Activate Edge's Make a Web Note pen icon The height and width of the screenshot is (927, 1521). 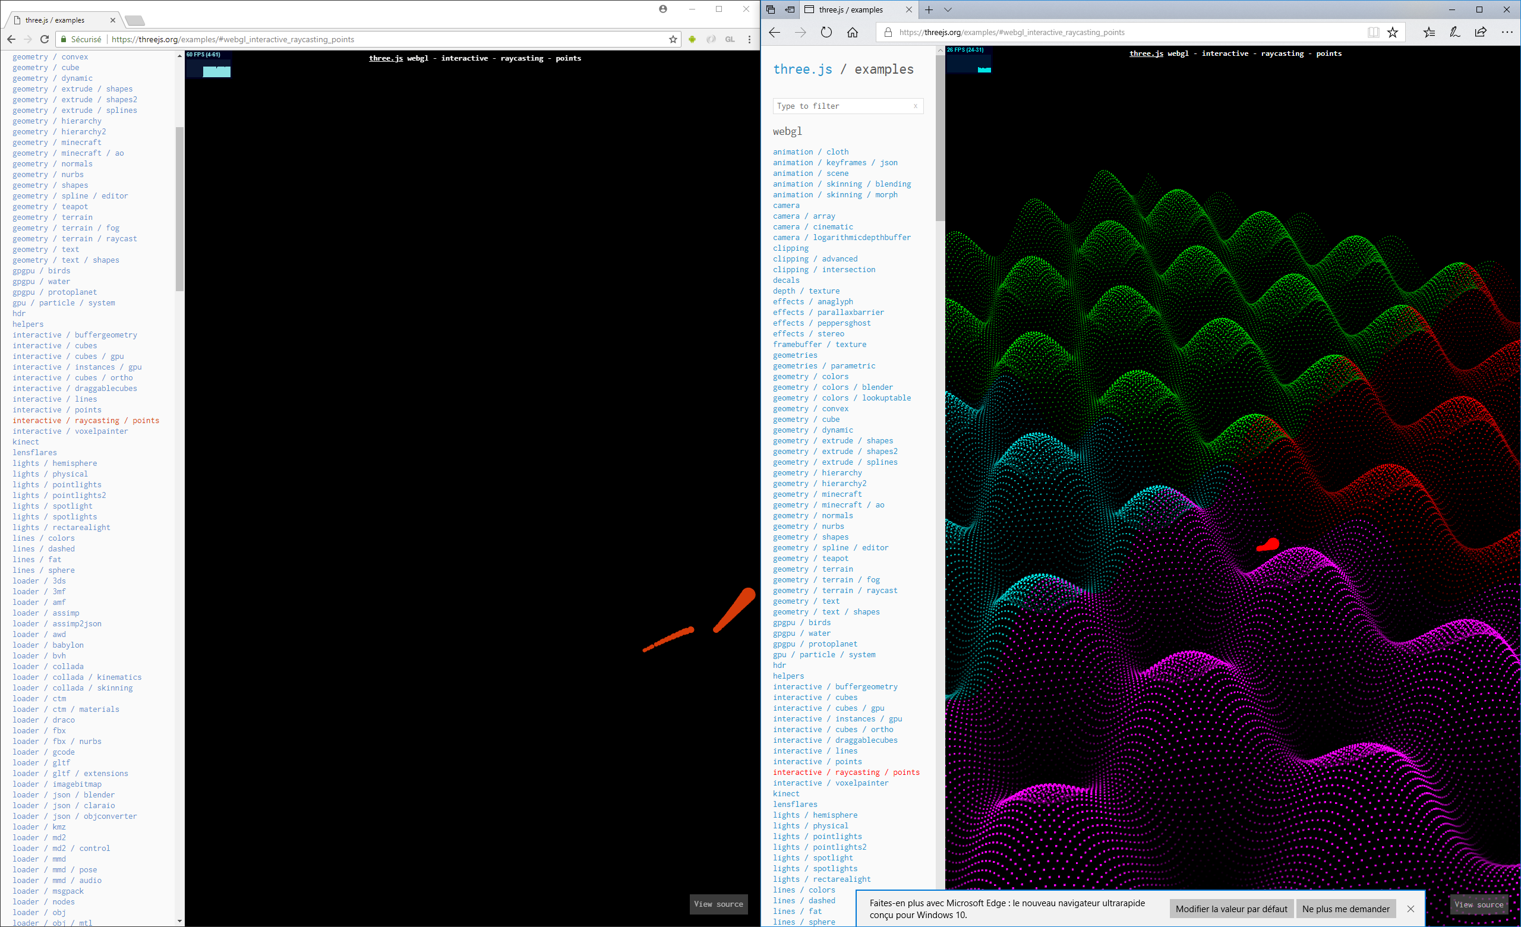(x=1455, y=32)
